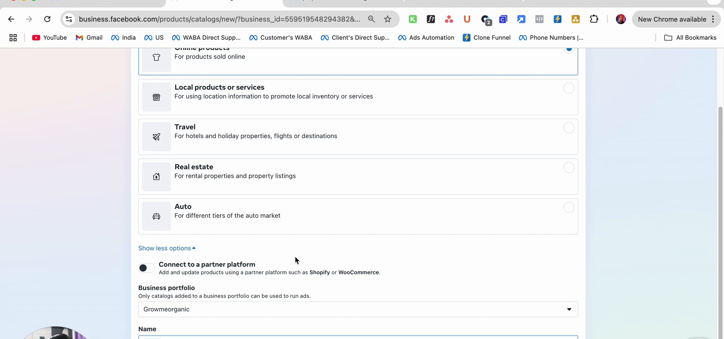Open the red U extension

click(467, 19)
